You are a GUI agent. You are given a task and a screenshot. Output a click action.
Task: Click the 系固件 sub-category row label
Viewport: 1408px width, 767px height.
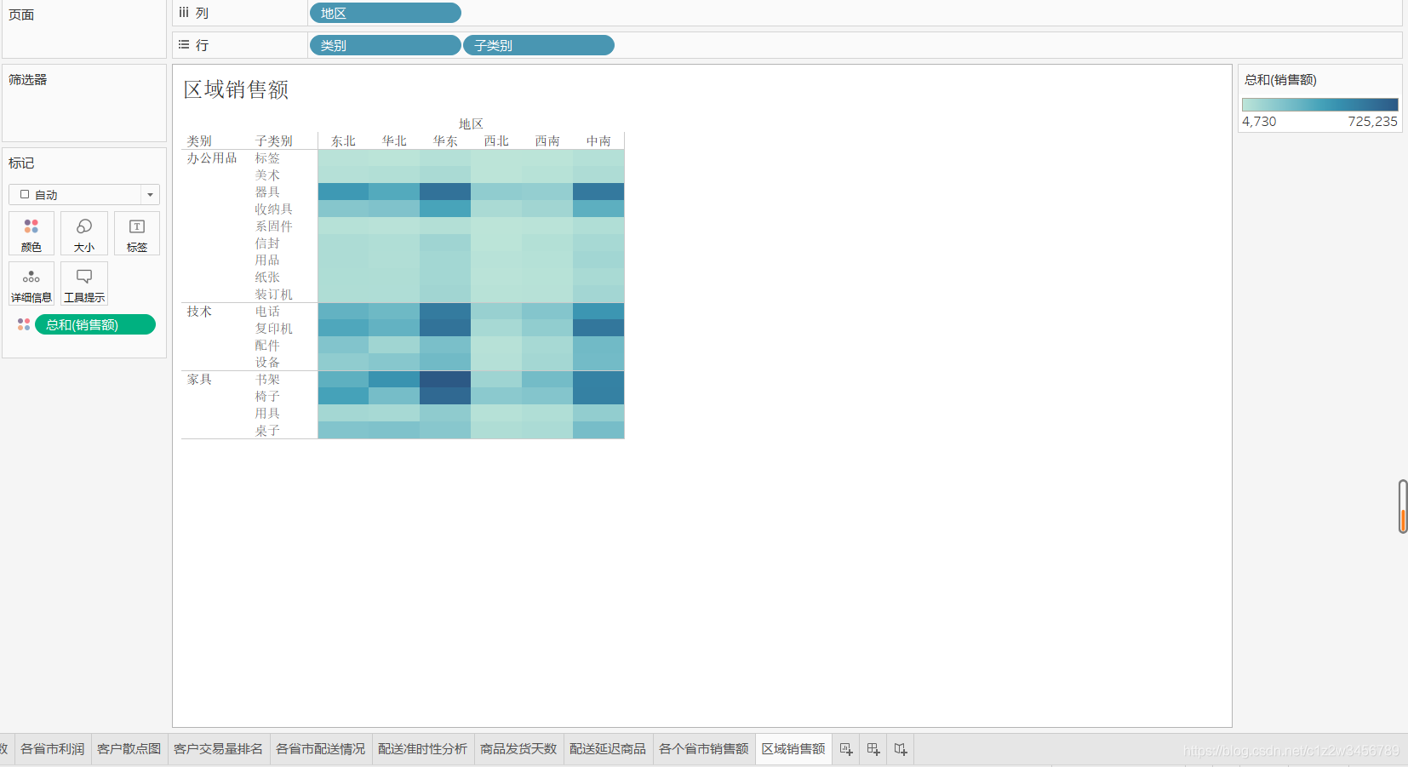[274, 226]
